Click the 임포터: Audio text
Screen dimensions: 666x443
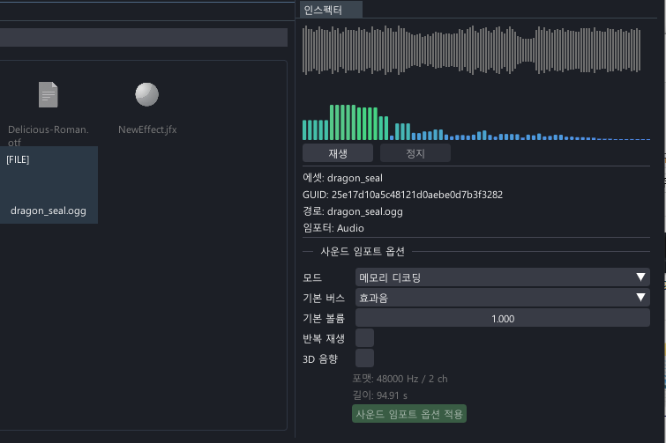(x=333, y=227)
